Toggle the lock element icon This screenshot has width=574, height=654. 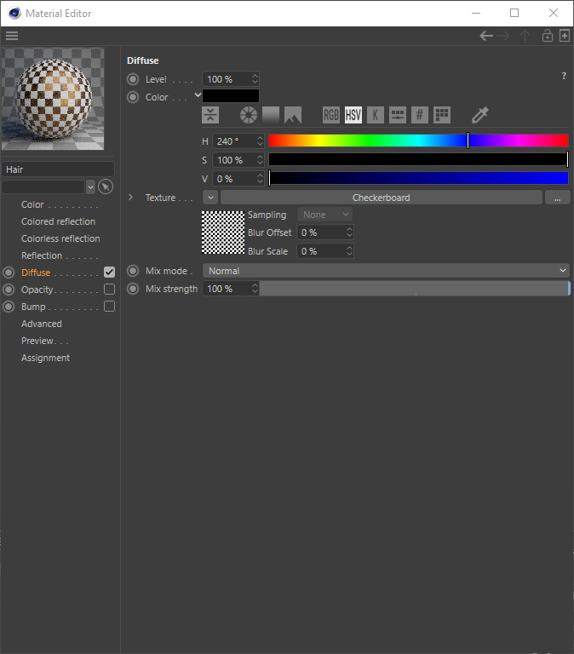point(548,36)
